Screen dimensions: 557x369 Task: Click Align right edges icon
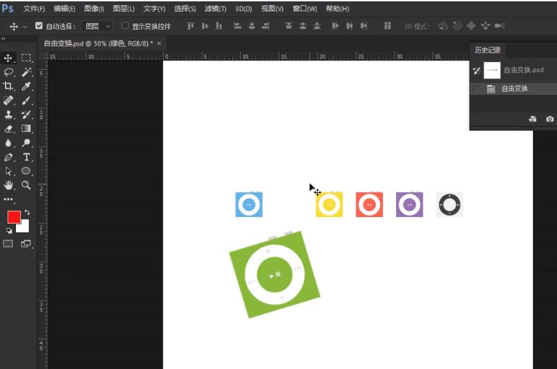point(265,26)
